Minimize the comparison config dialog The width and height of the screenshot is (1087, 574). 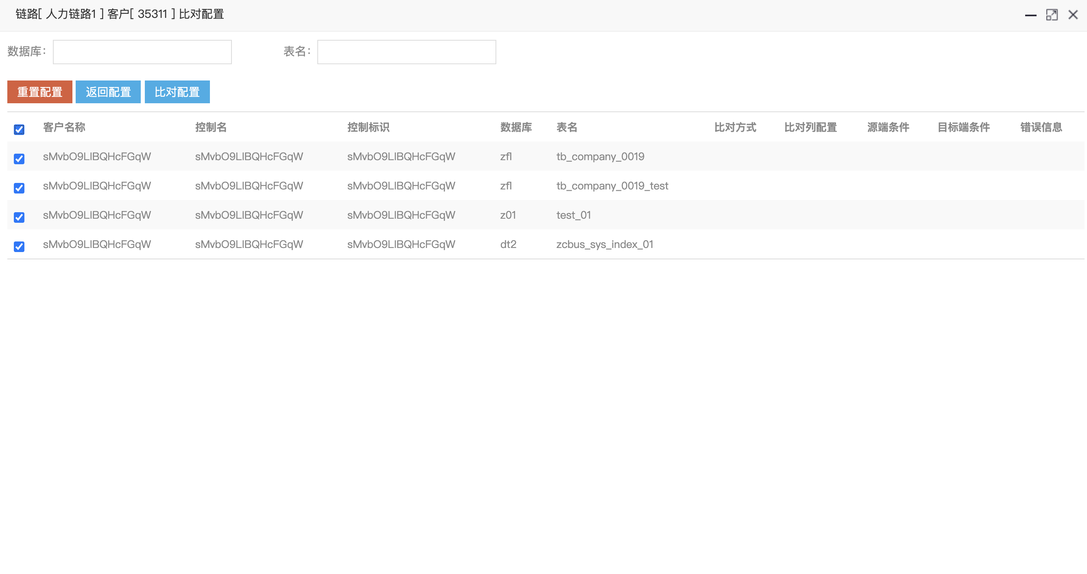coord(1030,15)
